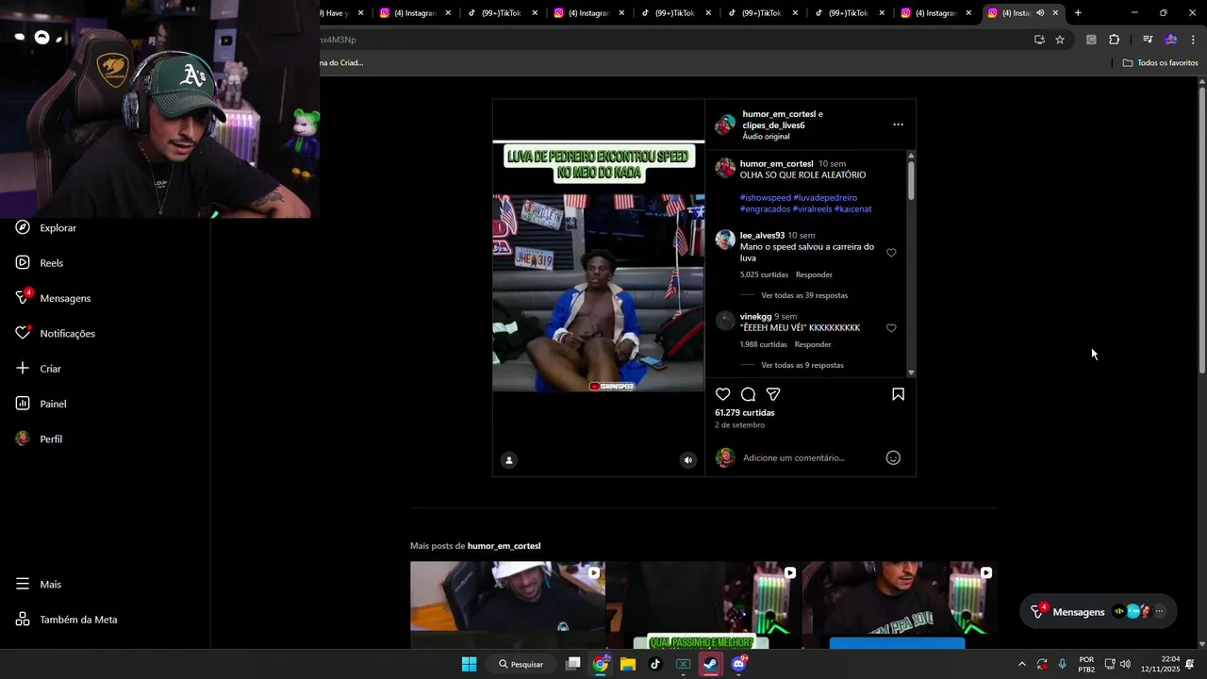Close the Have y... browser tab
Screen dimensions: 1207x679
(x=360, y=13)
